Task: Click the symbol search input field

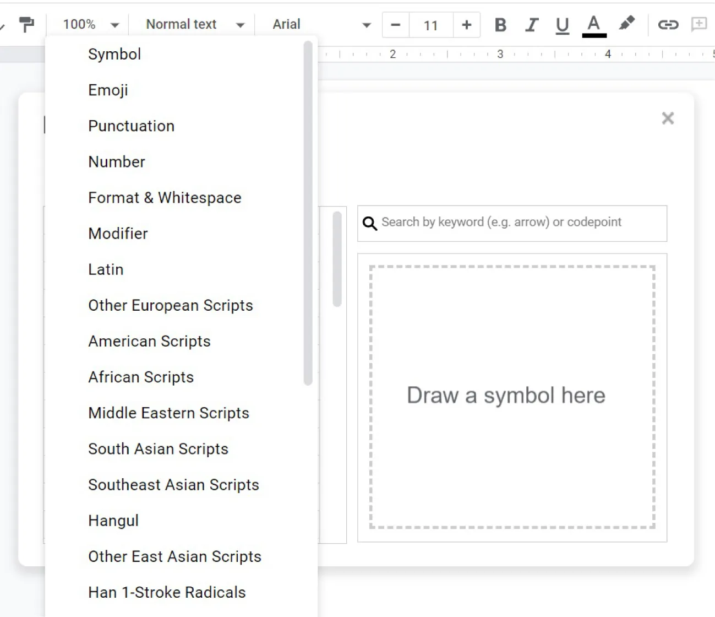Action: tap(512, 223)
